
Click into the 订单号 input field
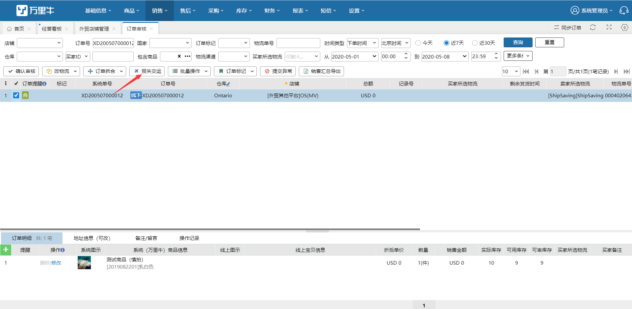113,43
